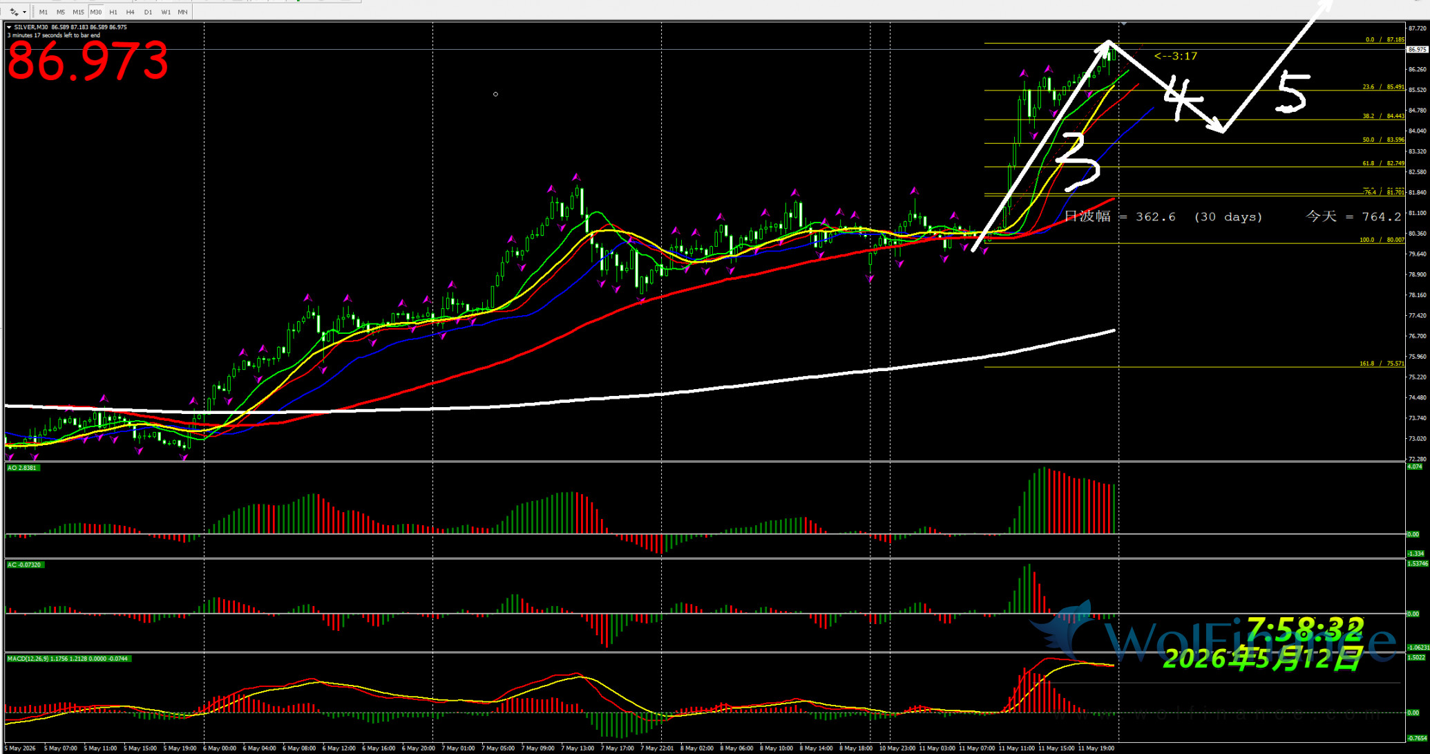Select the D1 daily timeframe

pyautogui.click(x=148, y=12)
